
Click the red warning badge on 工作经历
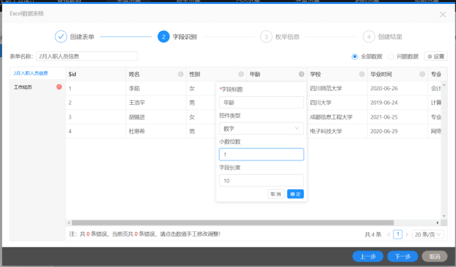pos(59,86)
